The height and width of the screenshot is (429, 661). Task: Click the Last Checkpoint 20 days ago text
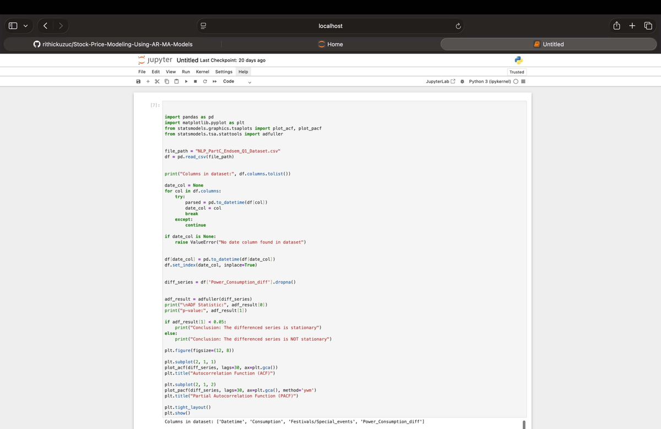[x=233, y=60]
